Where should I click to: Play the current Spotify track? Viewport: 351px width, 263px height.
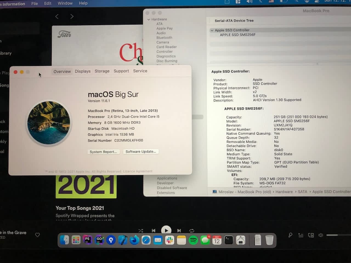[166, 230]
